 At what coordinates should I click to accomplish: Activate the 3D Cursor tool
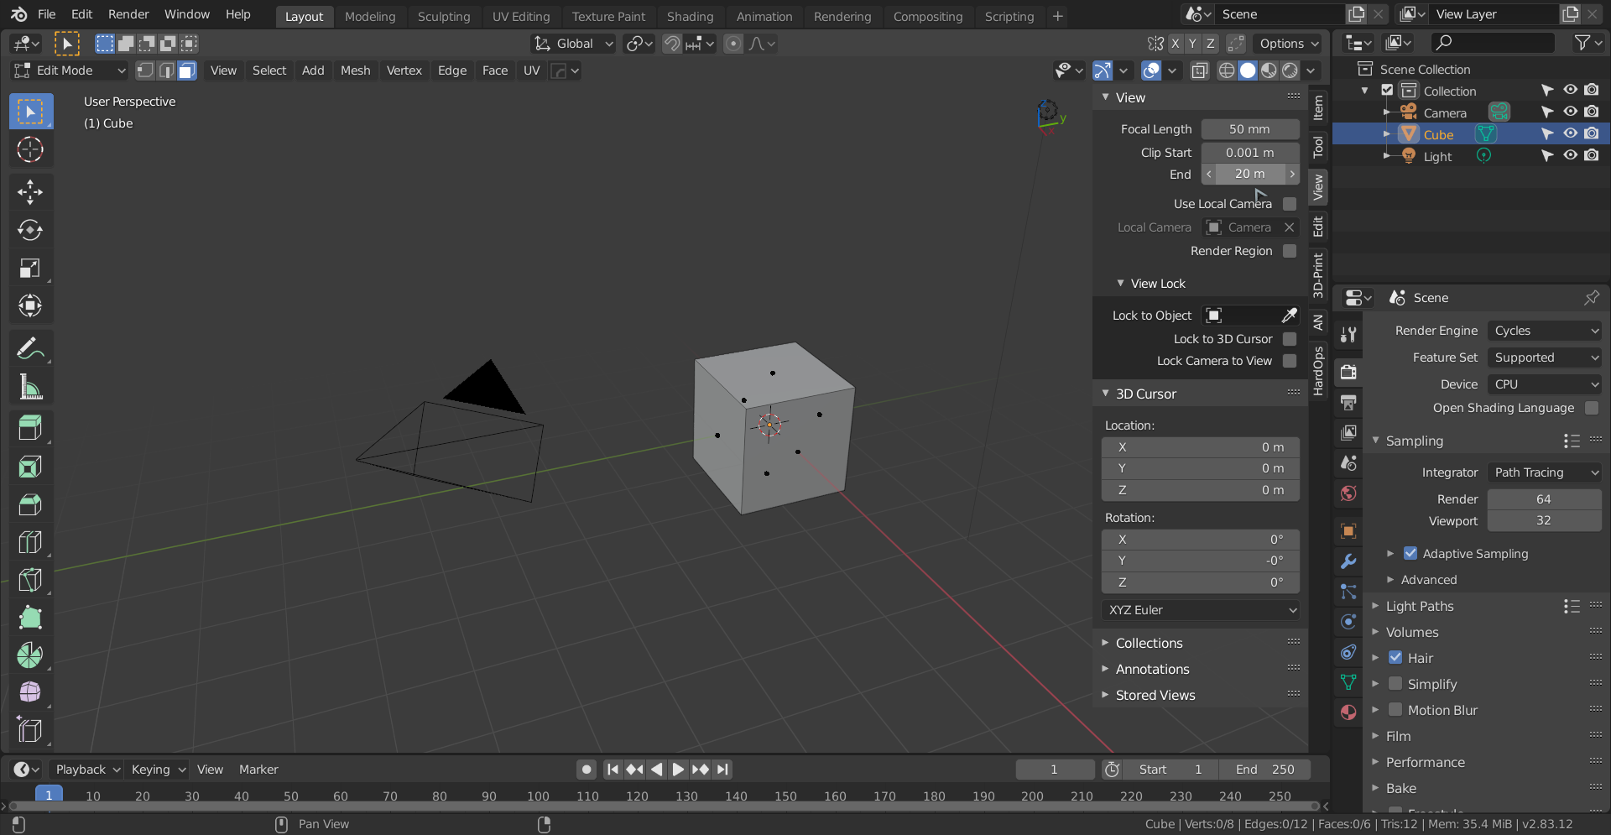(x=30, y=149)
